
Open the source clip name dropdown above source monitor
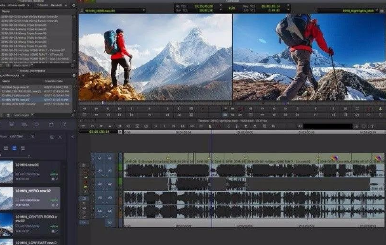click(x=143, y=11)
